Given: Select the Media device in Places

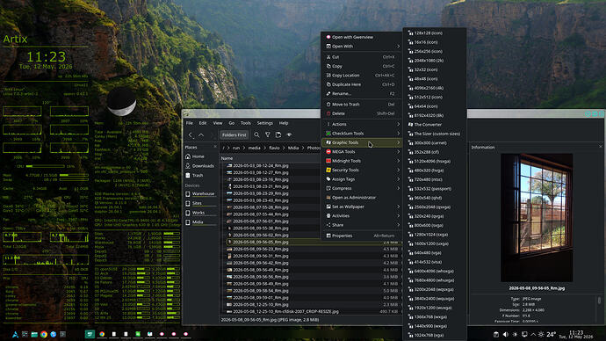Looking at the screenshot, I should 200,222.
